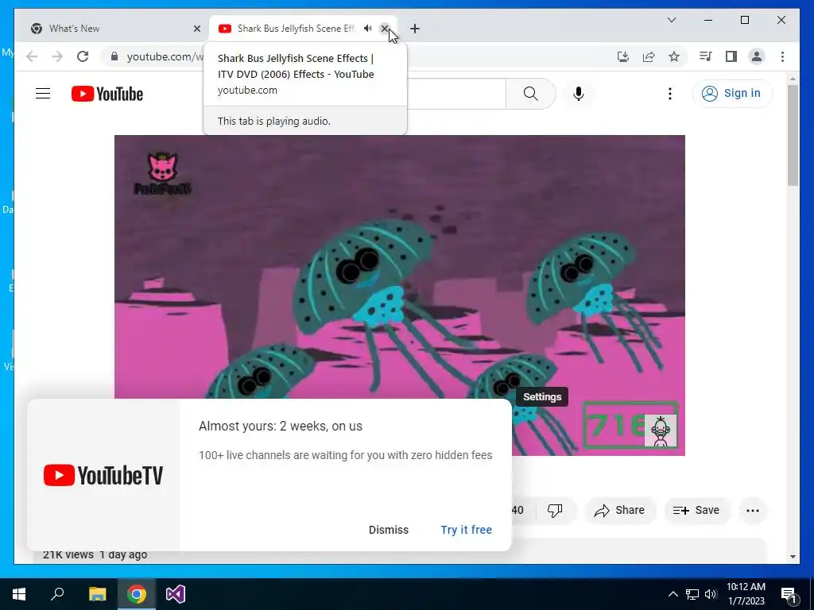This screenshot has width=814, height=610.
Task: Share this page from address bar
Action: (649, 56)
